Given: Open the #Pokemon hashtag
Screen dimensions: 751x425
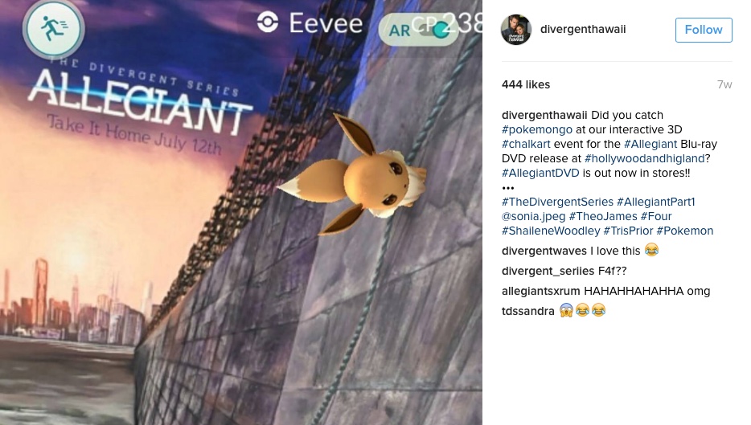Looking at the screenshot, I should tap(685, 231).
